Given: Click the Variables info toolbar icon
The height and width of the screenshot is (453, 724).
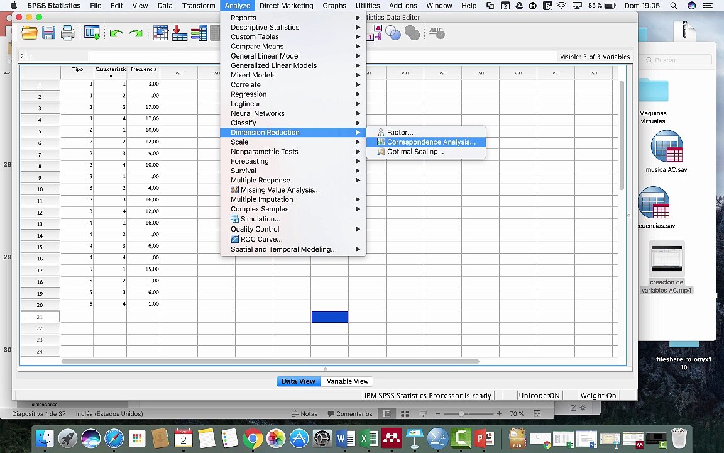Looking at the screenshot, I should click(x=199, y=33).
